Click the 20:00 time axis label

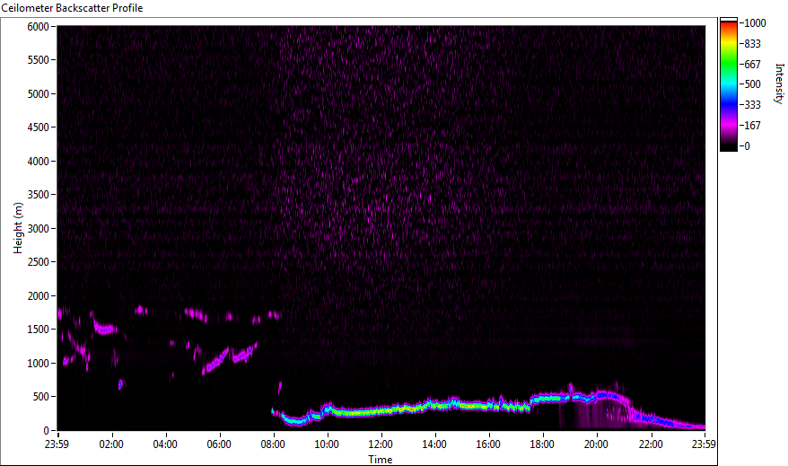pyautogui.click(x=596, y=444)
